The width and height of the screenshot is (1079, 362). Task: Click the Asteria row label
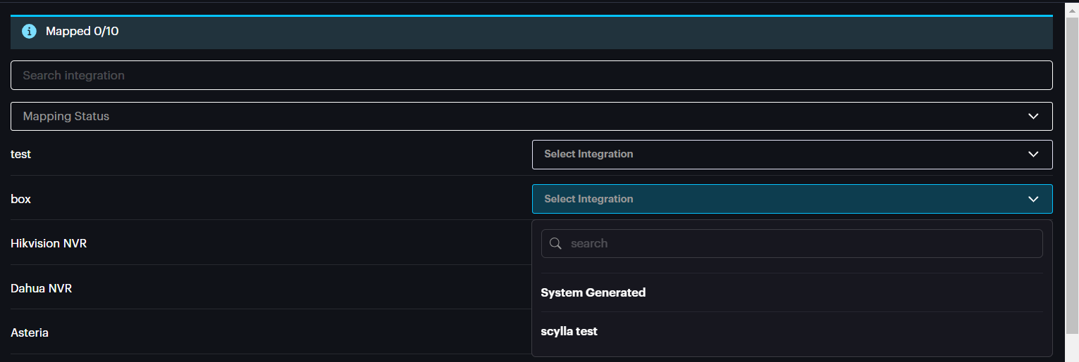(x=30, y=332)
